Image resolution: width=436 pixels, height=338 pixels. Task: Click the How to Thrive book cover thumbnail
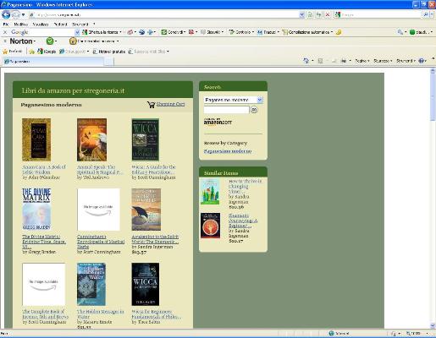coord(210,191)
